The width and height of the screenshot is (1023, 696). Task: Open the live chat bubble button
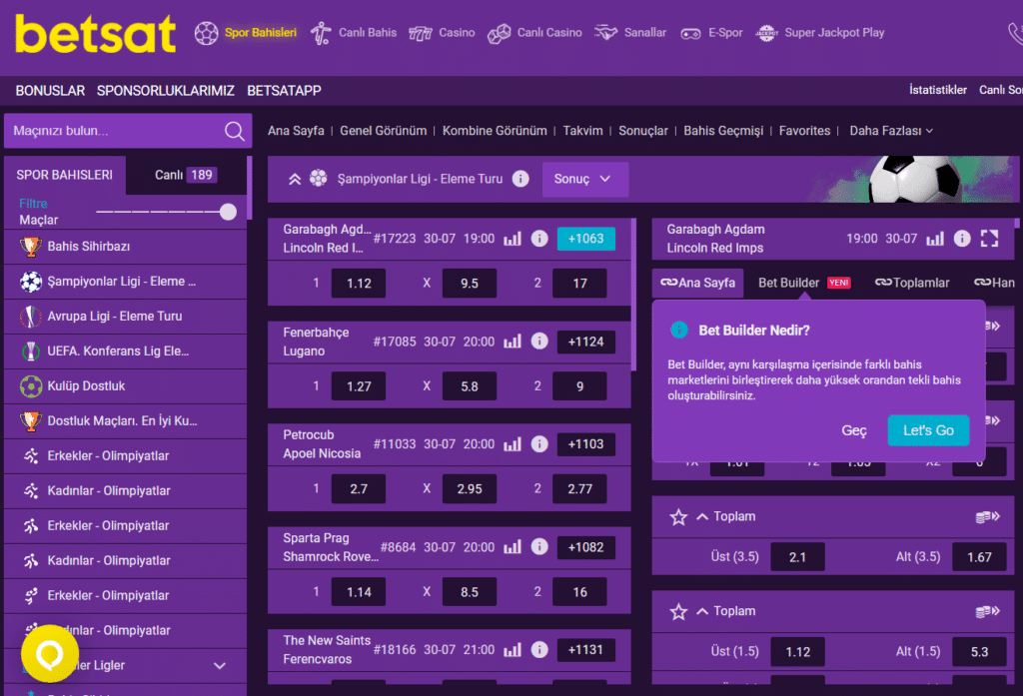[x=50, y=653]
